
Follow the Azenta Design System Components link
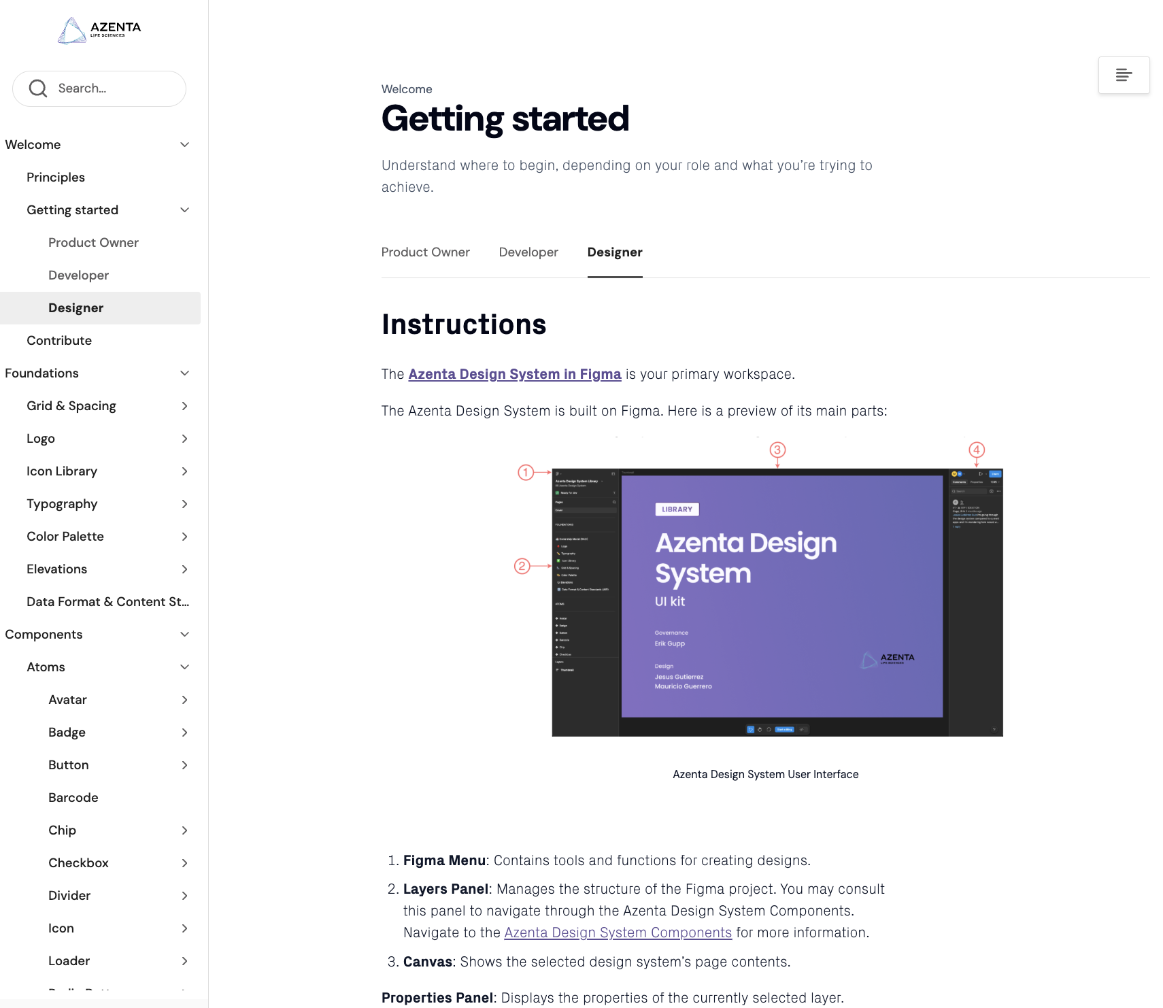pyautogui.click(x=618, y=933)
